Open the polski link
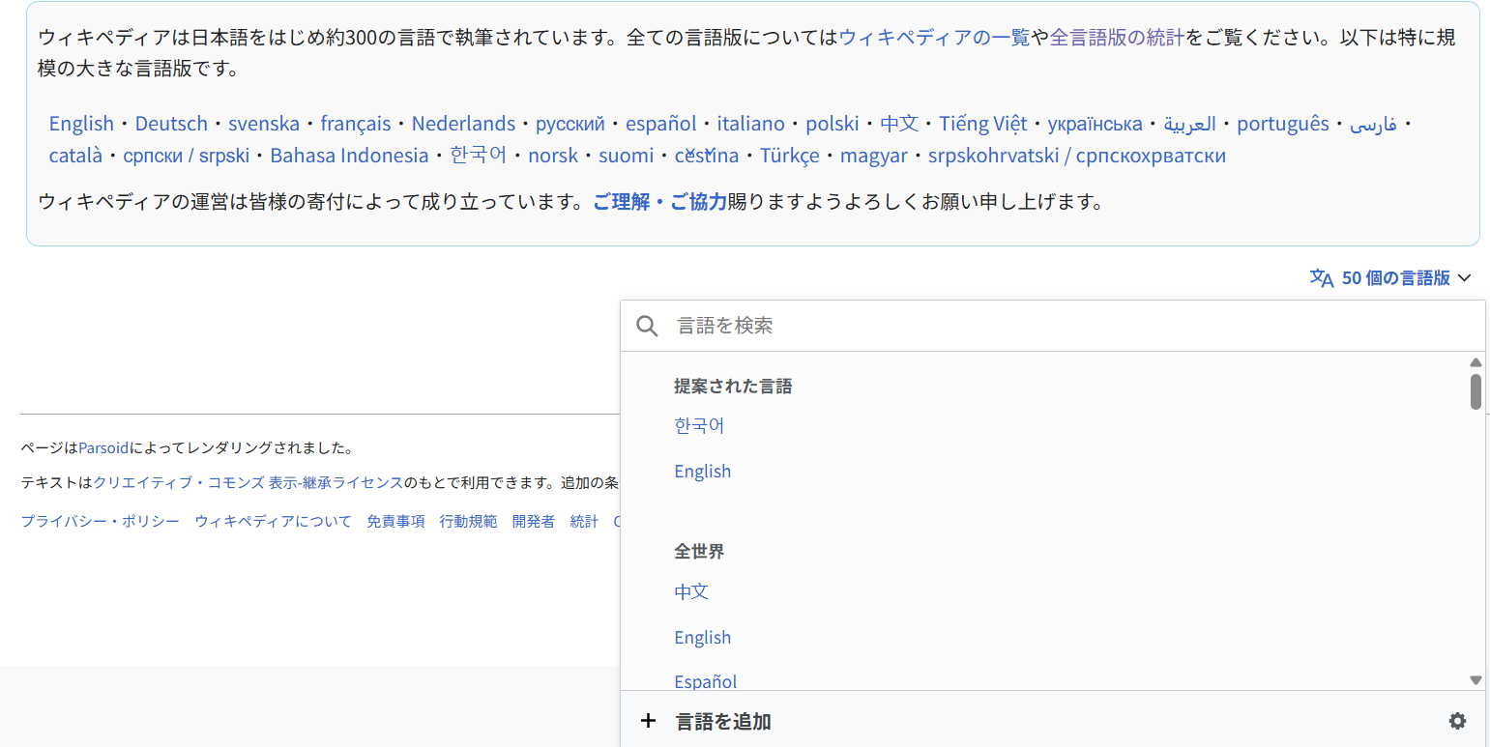 pyautogui.click(x=833, y=124)
